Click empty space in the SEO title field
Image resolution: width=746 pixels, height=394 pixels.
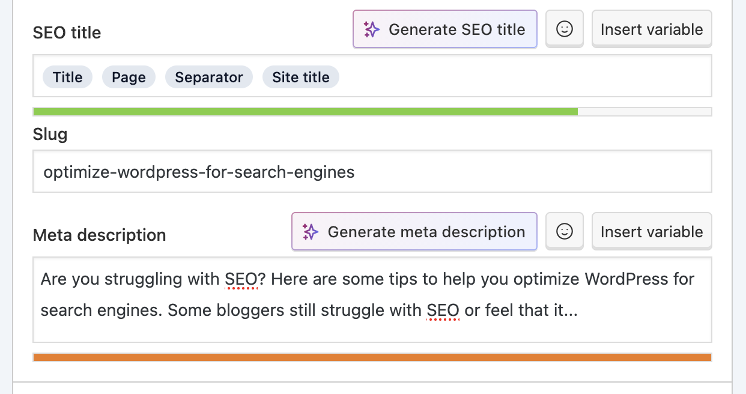523,76
